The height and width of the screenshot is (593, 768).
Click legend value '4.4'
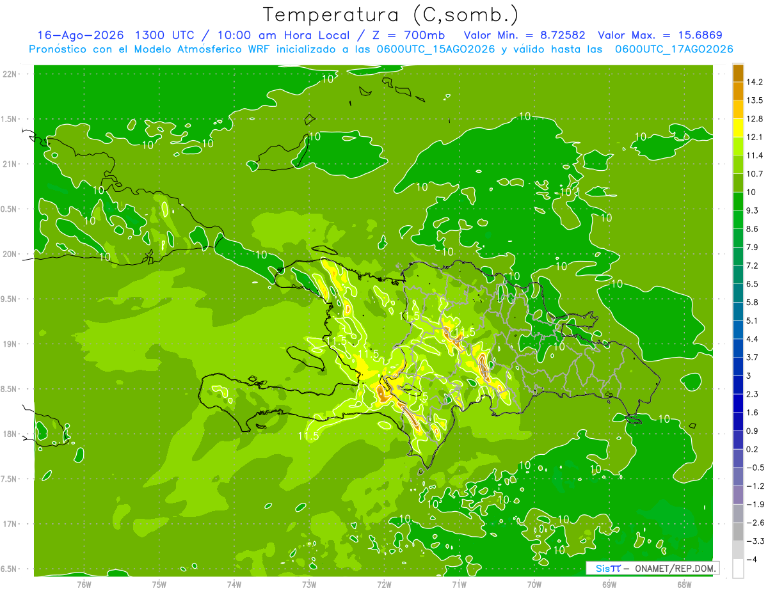point(753,339)
